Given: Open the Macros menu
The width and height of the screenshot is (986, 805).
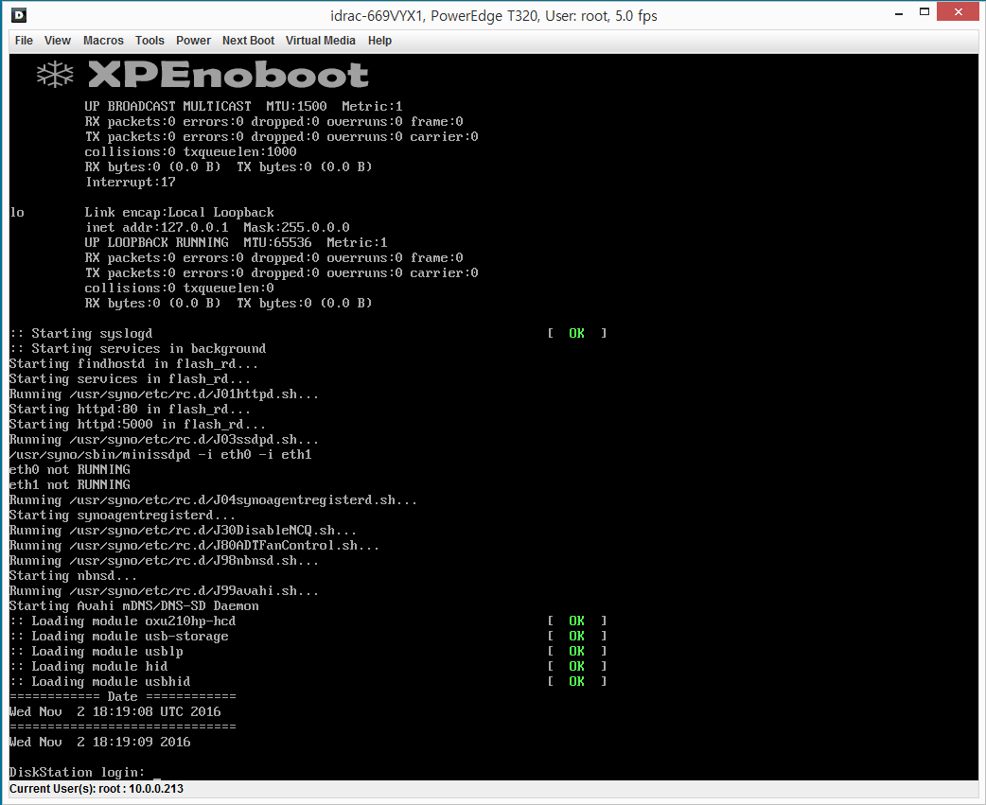Looking at the screenshot, I should tap(103, 41).
